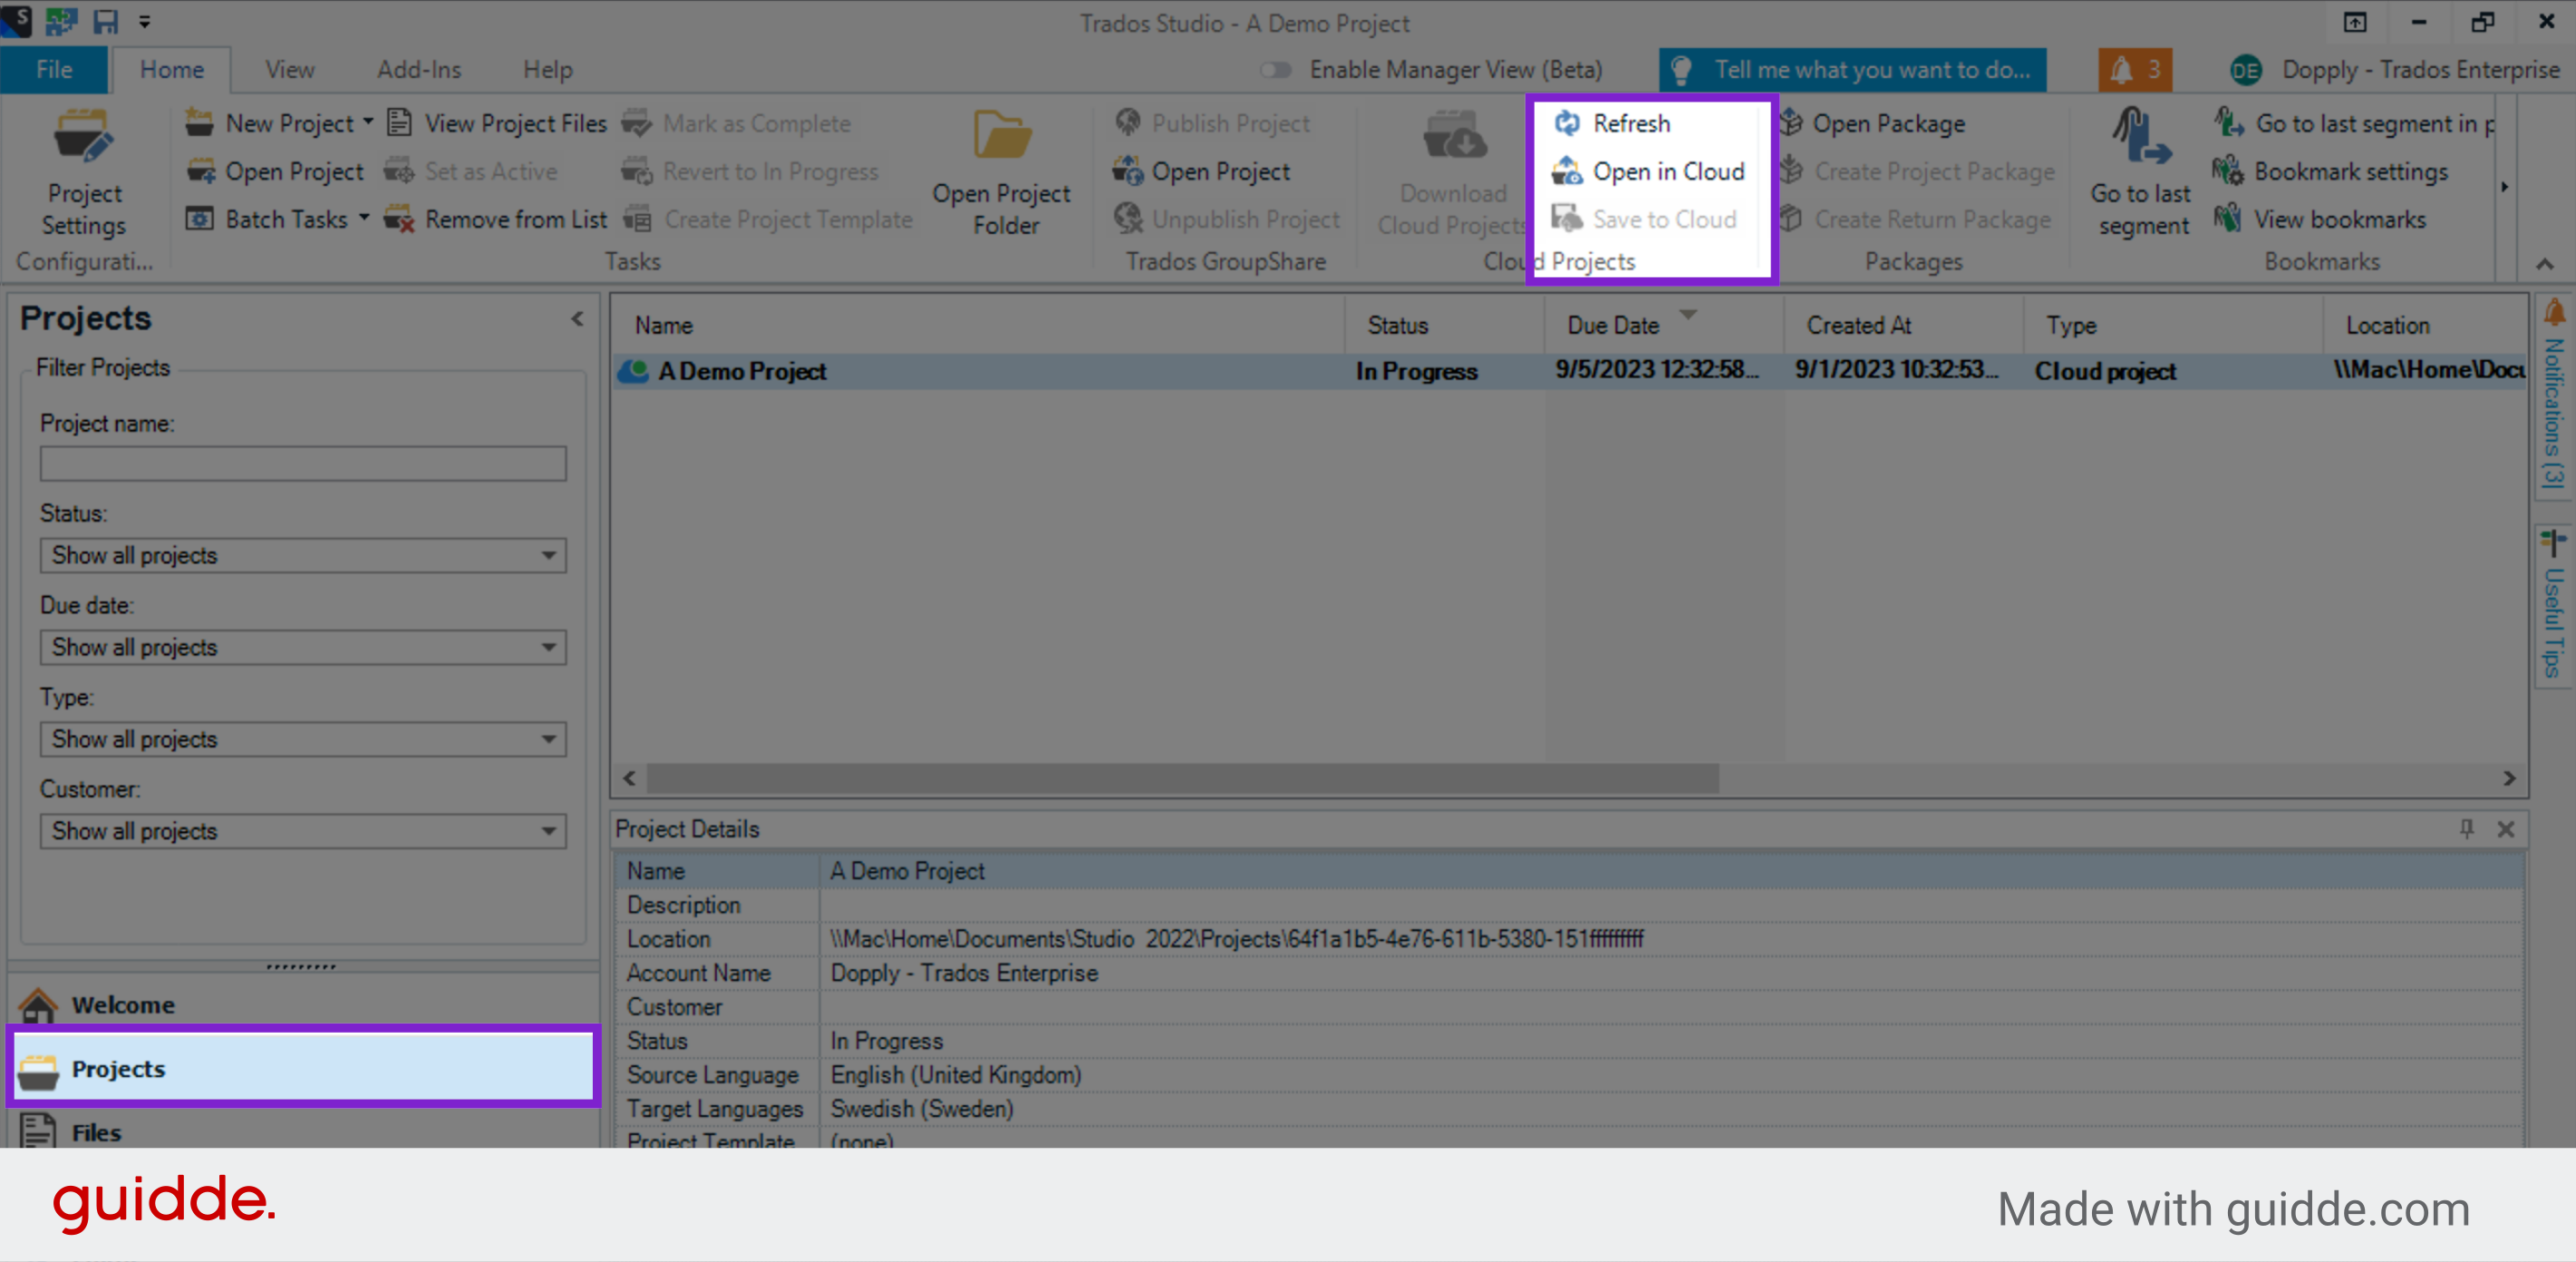Click Unpublish Project
The width and height of the screenshot is (2576, 1262).
click(1227, 219)
